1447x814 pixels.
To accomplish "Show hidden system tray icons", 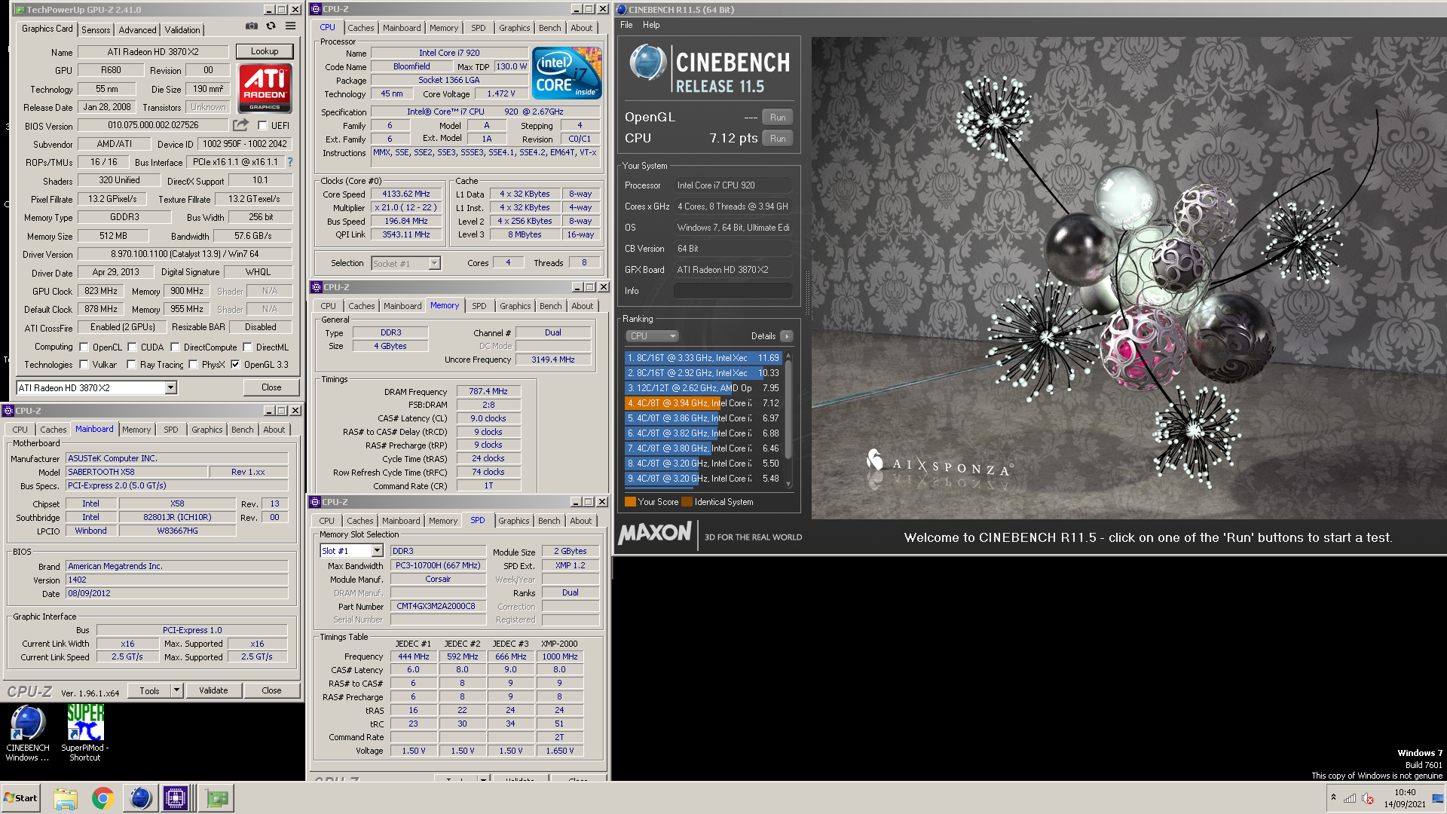I will point(1333,797).
